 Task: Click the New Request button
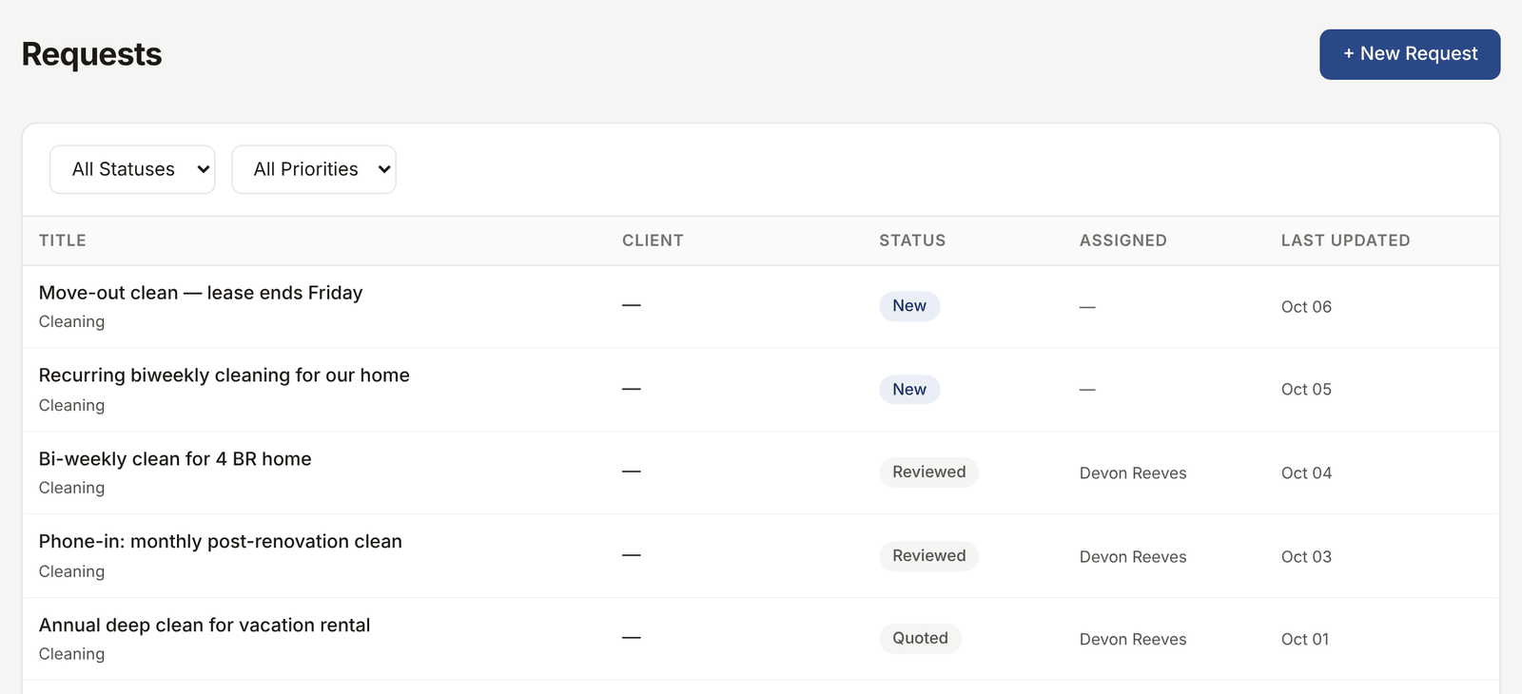coord(1410,54)
